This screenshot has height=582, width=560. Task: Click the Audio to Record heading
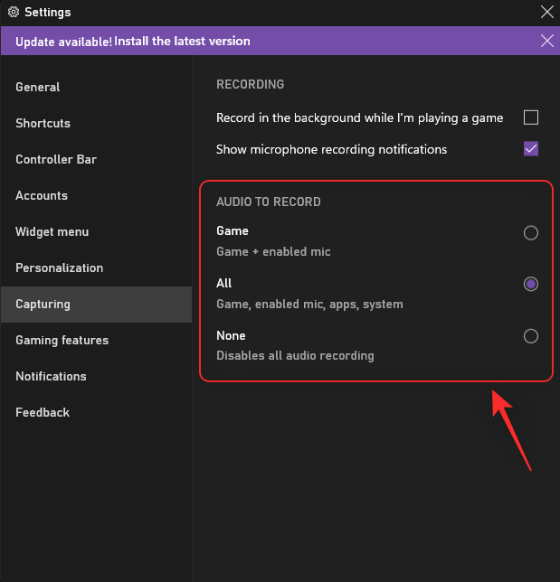click(x=269, y=202)
